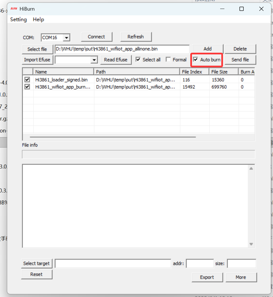Click the Select target button
This screenshot has width=273, height=297.
(37, 264)
